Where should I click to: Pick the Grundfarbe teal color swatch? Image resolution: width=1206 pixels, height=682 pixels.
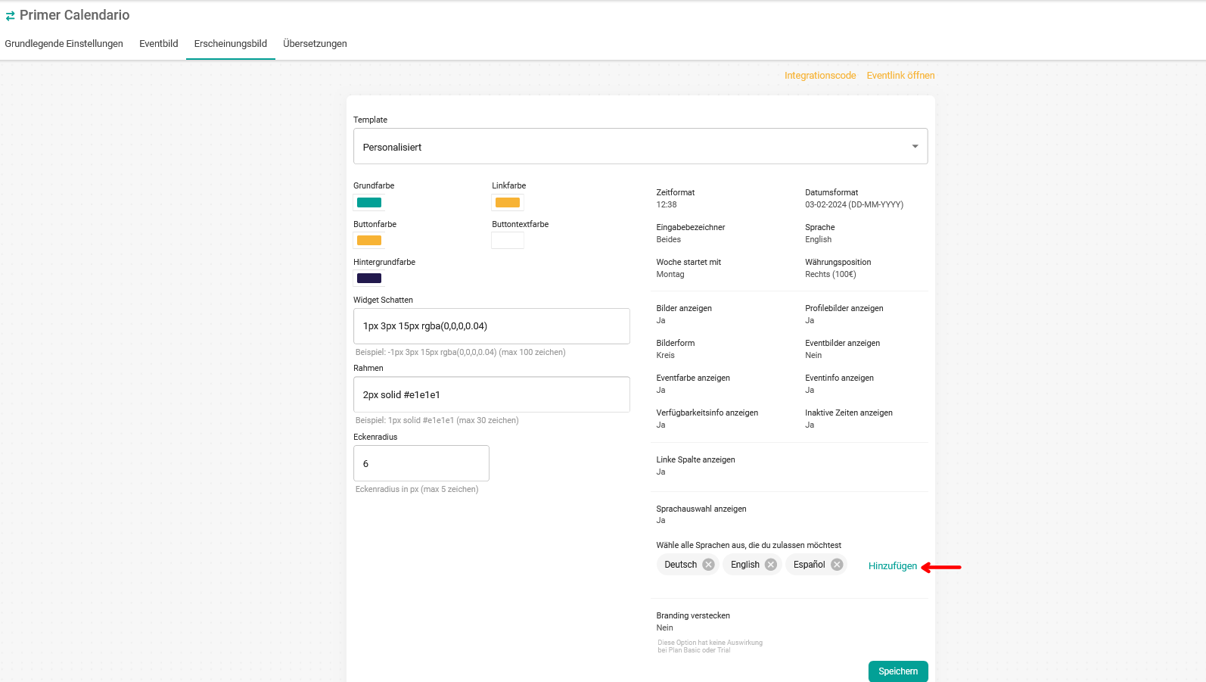(x=369, y=202)
